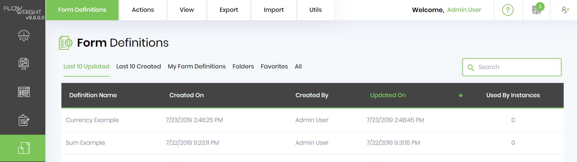577x162 pixels.
Task: Open the sidebar icon showing a form layout window
Action: pos(24,92)
